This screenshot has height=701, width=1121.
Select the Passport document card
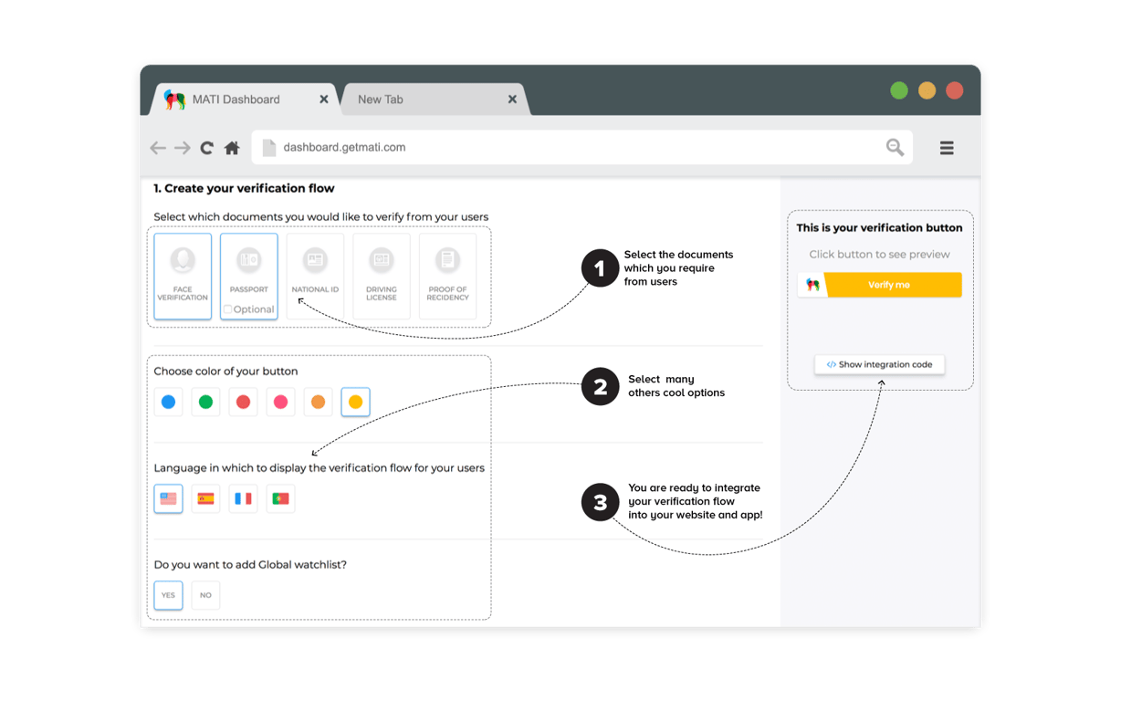tap(249, 277)
